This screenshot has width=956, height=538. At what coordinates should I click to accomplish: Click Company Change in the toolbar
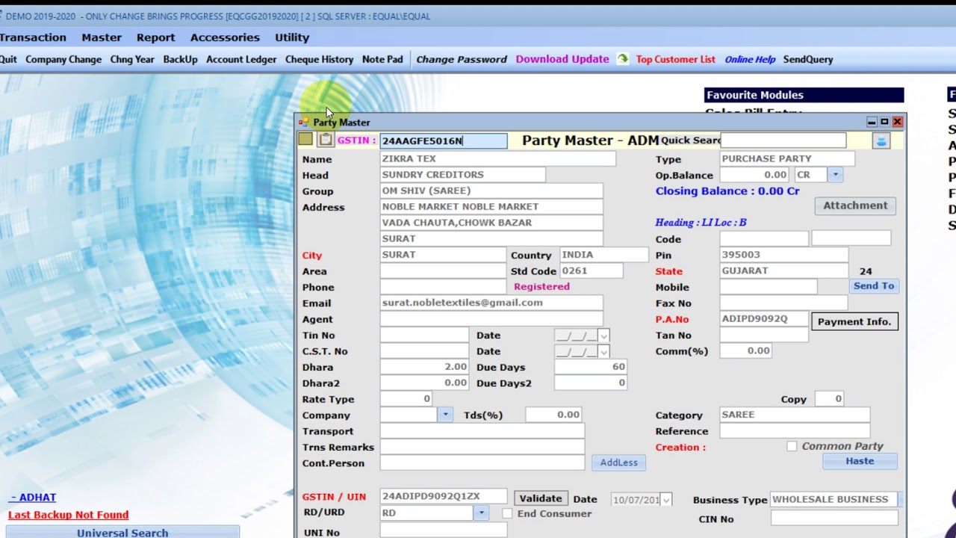tap(63, 59)
